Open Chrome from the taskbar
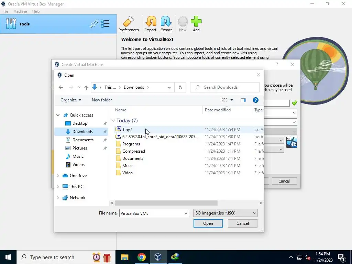The width and height of the screenshot is (352, 264). [141, 257]
